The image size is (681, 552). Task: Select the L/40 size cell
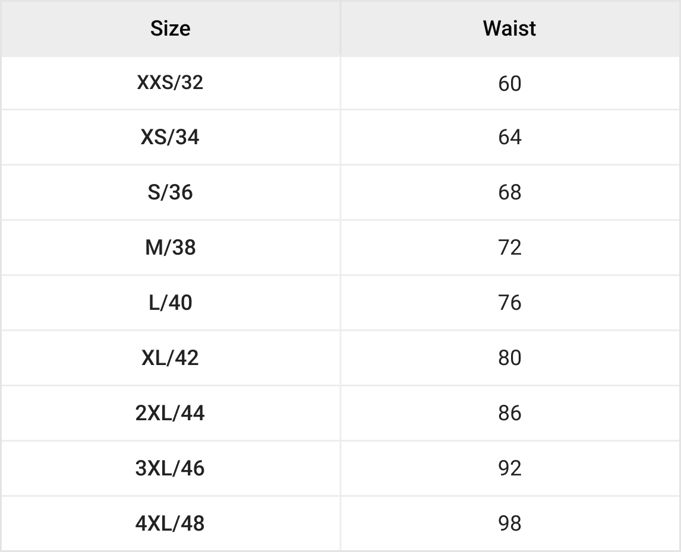[170, 303]
